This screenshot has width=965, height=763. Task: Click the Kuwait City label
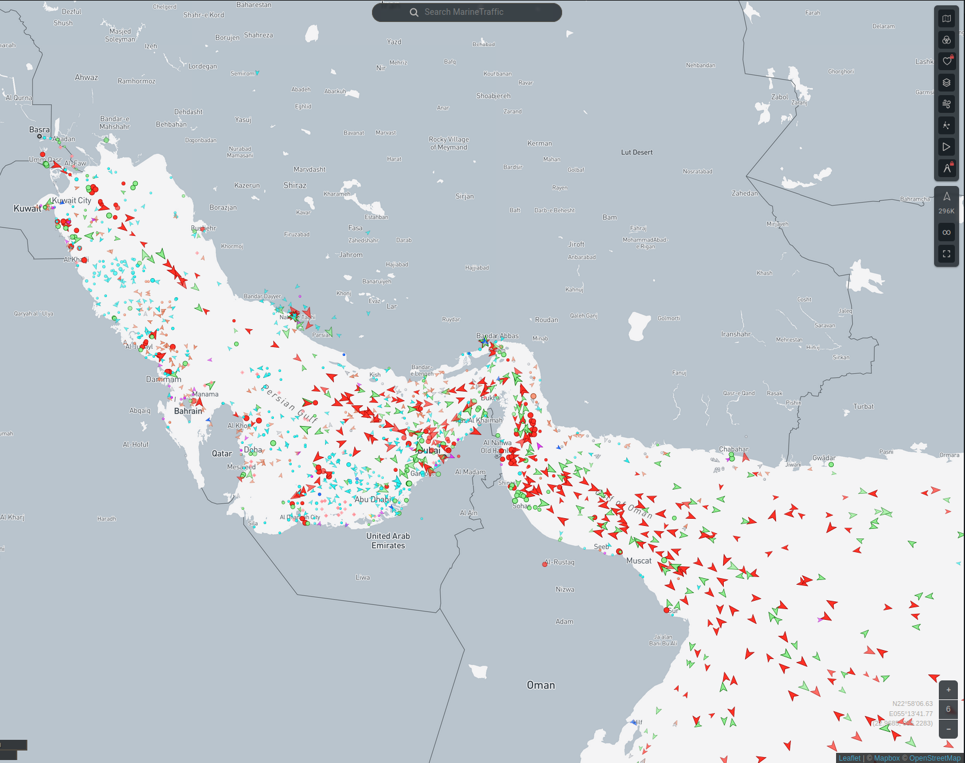point(71,200)
